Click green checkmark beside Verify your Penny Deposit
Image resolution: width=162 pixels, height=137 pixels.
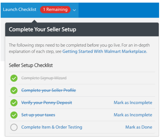click(14, 103)
